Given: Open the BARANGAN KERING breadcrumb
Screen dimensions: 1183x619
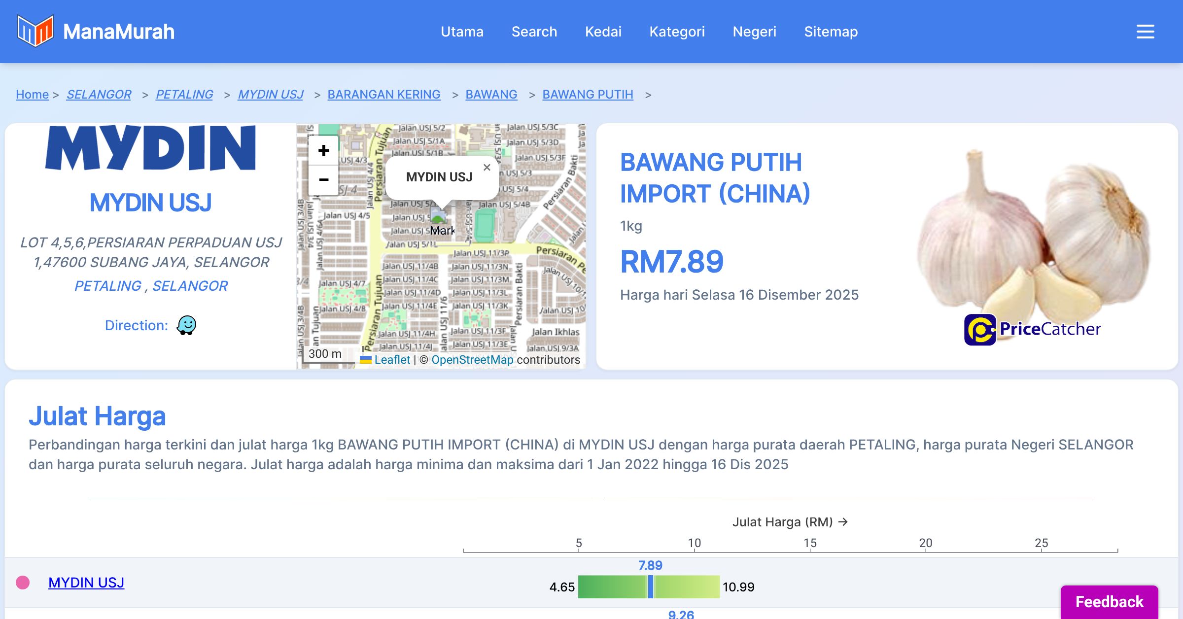Looking at the screenshot, I should [x=383, y=94].
